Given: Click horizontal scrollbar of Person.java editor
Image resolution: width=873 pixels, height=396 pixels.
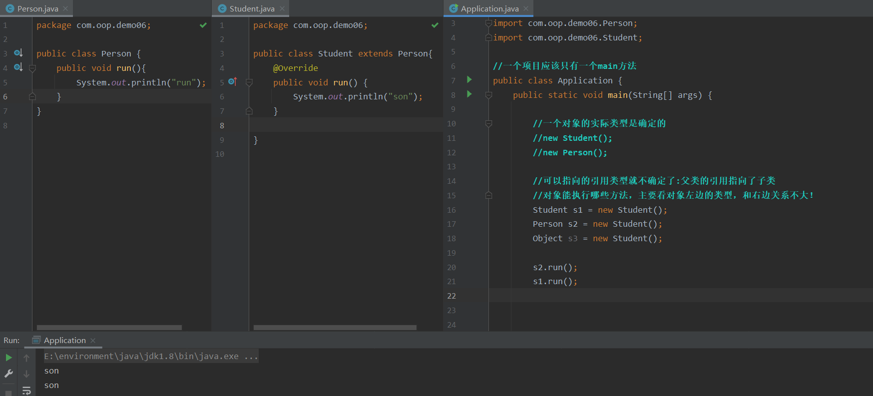Looking at the screenshot, I should pos(109,328).
